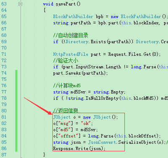The width and height of the screenshot is (168, 158).
Task: Collapse the savePart method outline toggle
Action: (20, 4)
